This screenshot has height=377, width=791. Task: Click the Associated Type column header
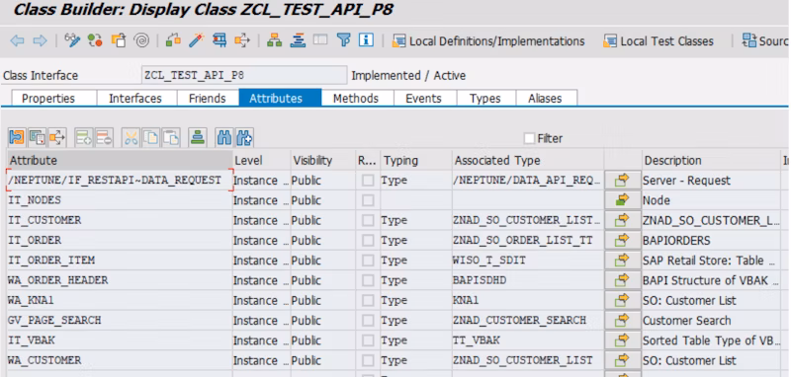(528, 160)
